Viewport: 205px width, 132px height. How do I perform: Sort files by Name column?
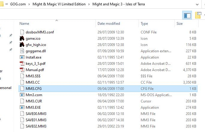[24, 24]
